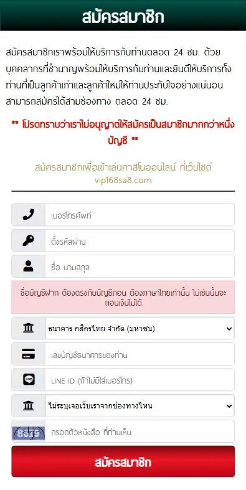246x490 pixels.
Task: Expand the ไม่ระบุเจอเว็บเราจากช่องทางไหน dropdown
Action: point(140,405)
